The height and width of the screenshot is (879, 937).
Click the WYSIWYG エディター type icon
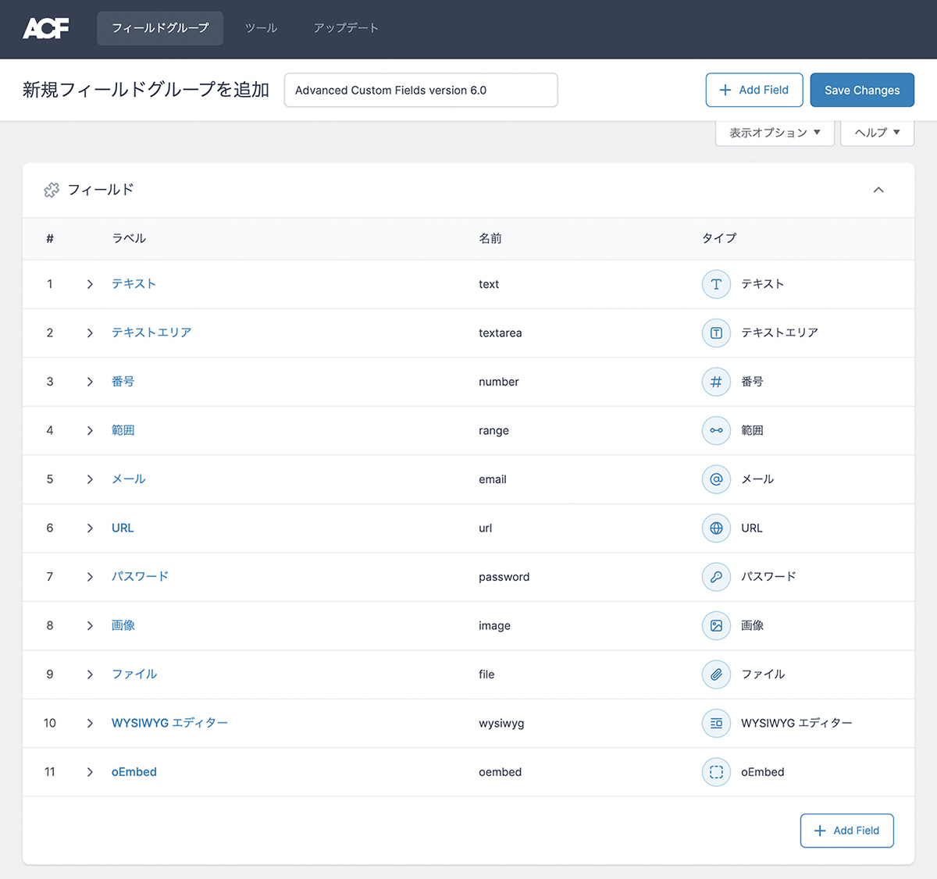pyautogui.click(x=716, y=723)
